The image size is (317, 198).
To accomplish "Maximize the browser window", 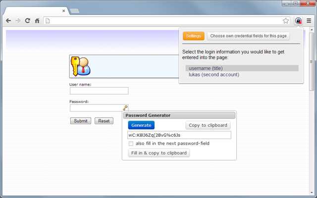I will (x=295, y=3).
